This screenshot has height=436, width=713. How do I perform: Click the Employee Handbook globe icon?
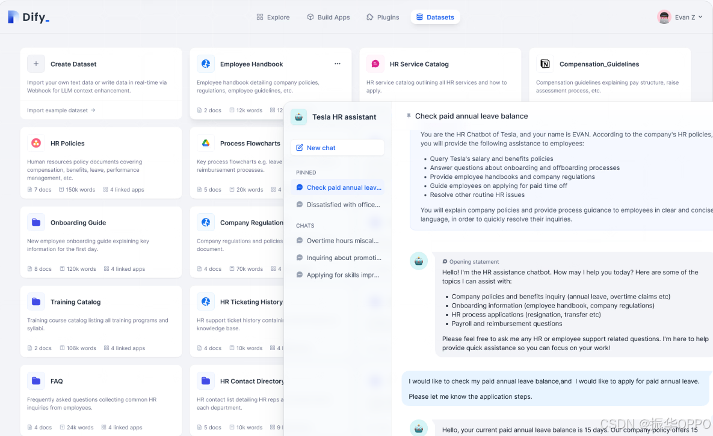(206, 64)
